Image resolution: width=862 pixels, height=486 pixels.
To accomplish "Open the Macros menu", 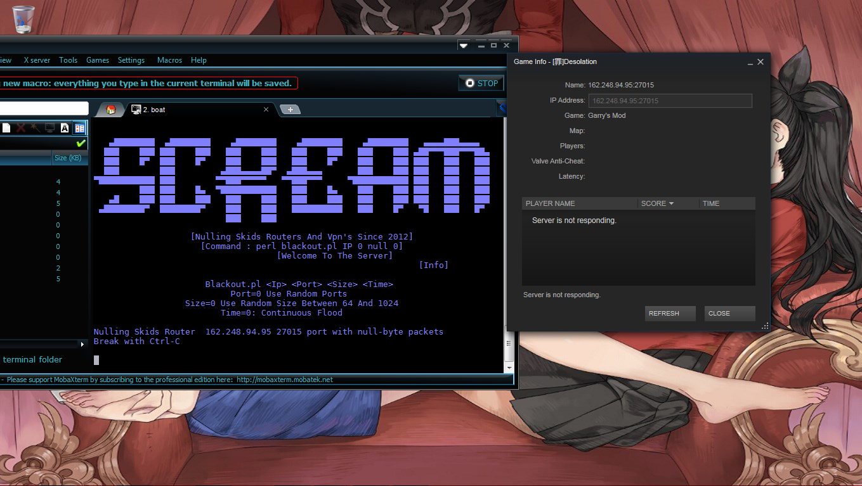I will tap(169, 60).
